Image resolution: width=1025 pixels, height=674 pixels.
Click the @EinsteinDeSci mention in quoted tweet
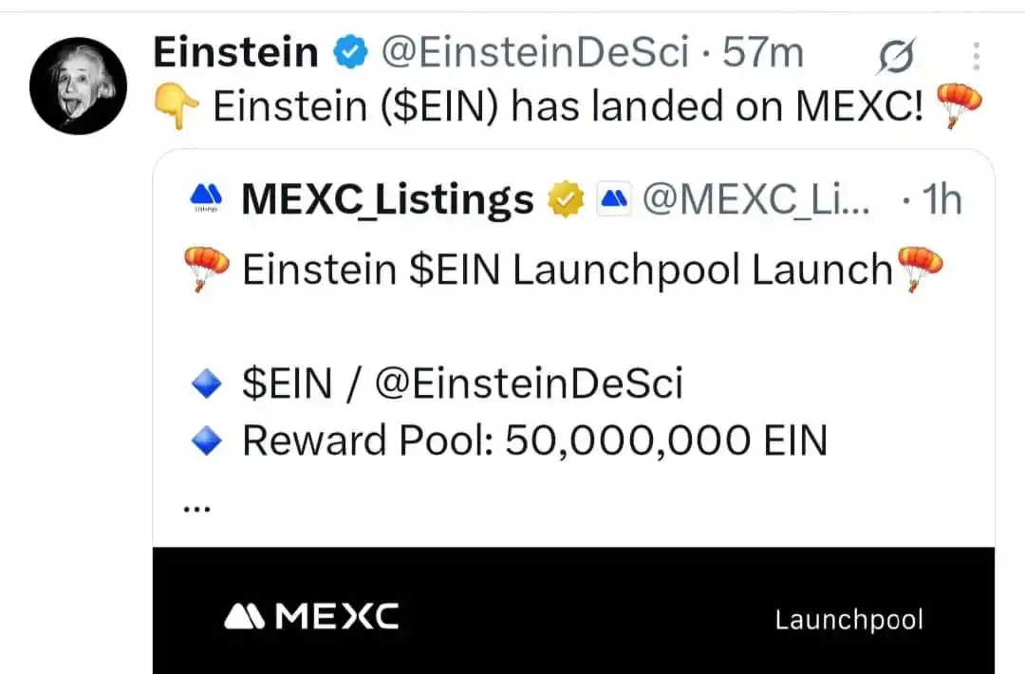coord(529,384)
